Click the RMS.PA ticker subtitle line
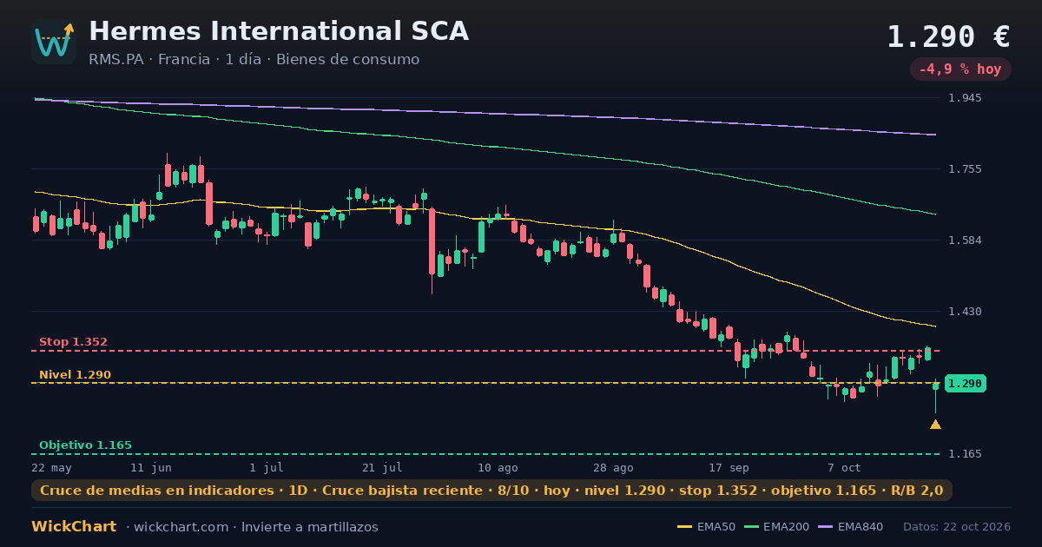 coord(254,60)
